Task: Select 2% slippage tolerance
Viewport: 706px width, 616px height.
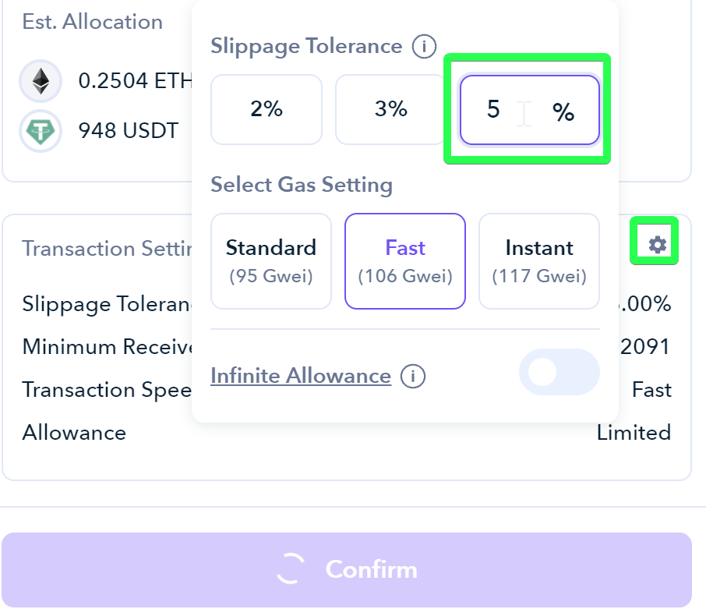Action: pyautogui.click(x=267, y=109)
